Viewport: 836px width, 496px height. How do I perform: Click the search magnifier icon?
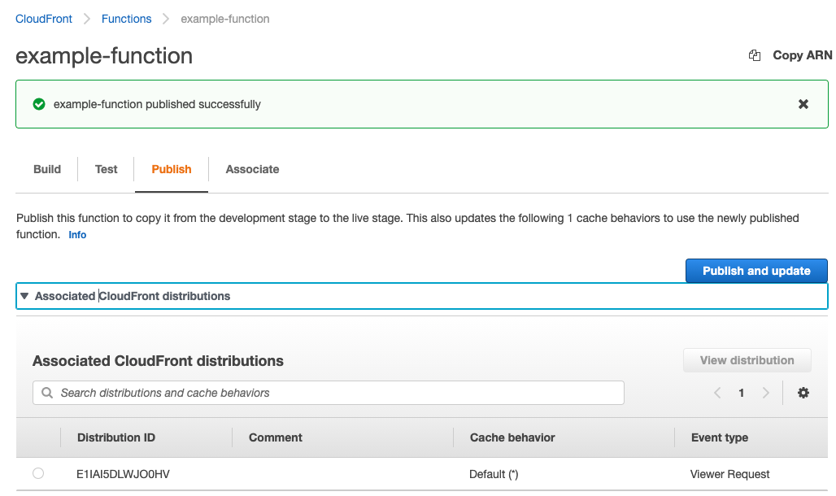pos(47,393)
